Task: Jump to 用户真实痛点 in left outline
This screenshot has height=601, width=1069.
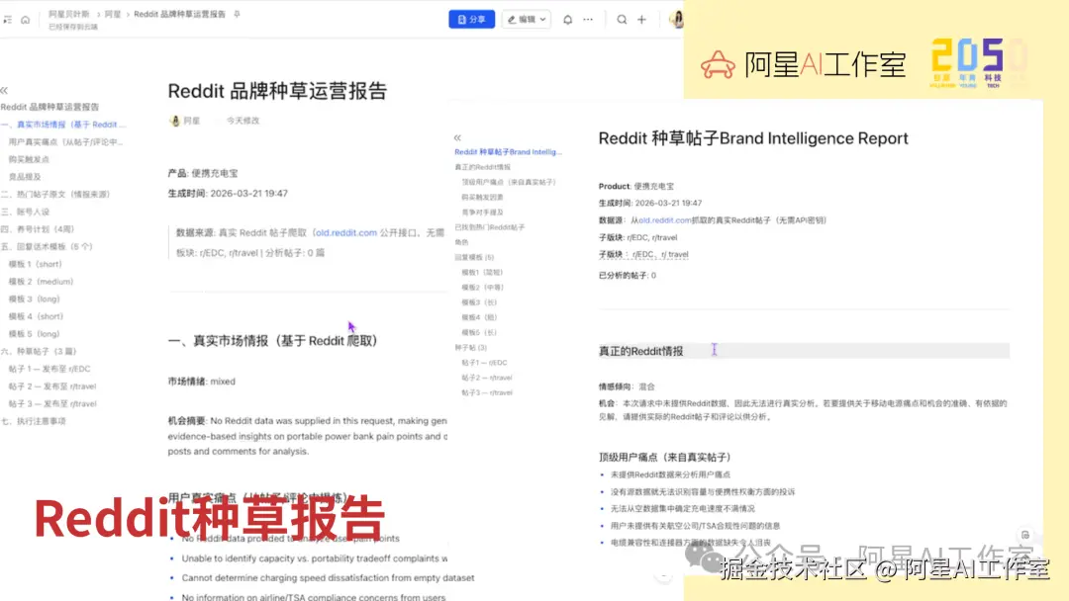Action: (65, 142)
